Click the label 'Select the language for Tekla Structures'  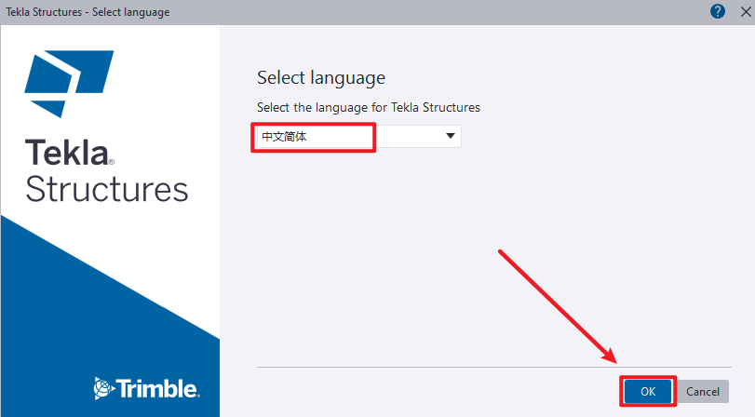pos(369,107)
